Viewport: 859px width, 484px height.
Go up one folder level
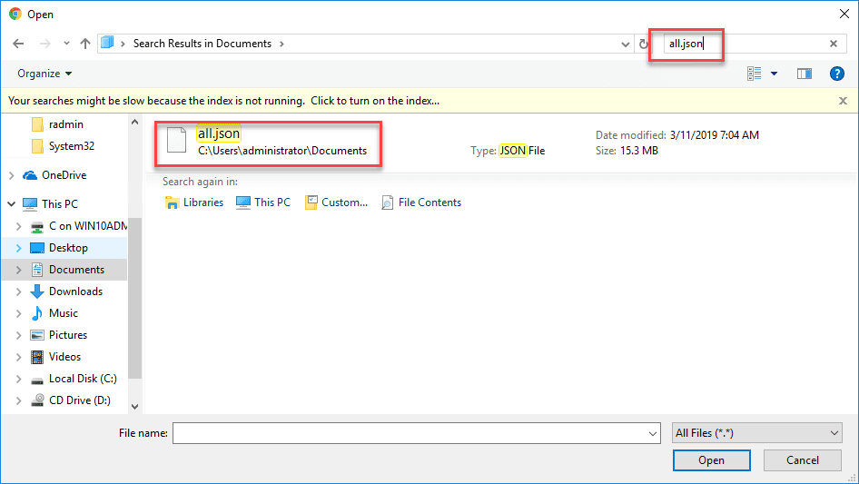pos(85,44)
